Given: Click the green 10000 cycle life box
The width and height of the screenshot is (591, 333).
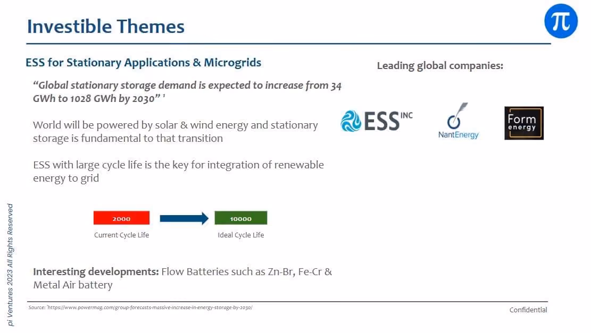Looking at the screenshot, I should tap(241, 218).
